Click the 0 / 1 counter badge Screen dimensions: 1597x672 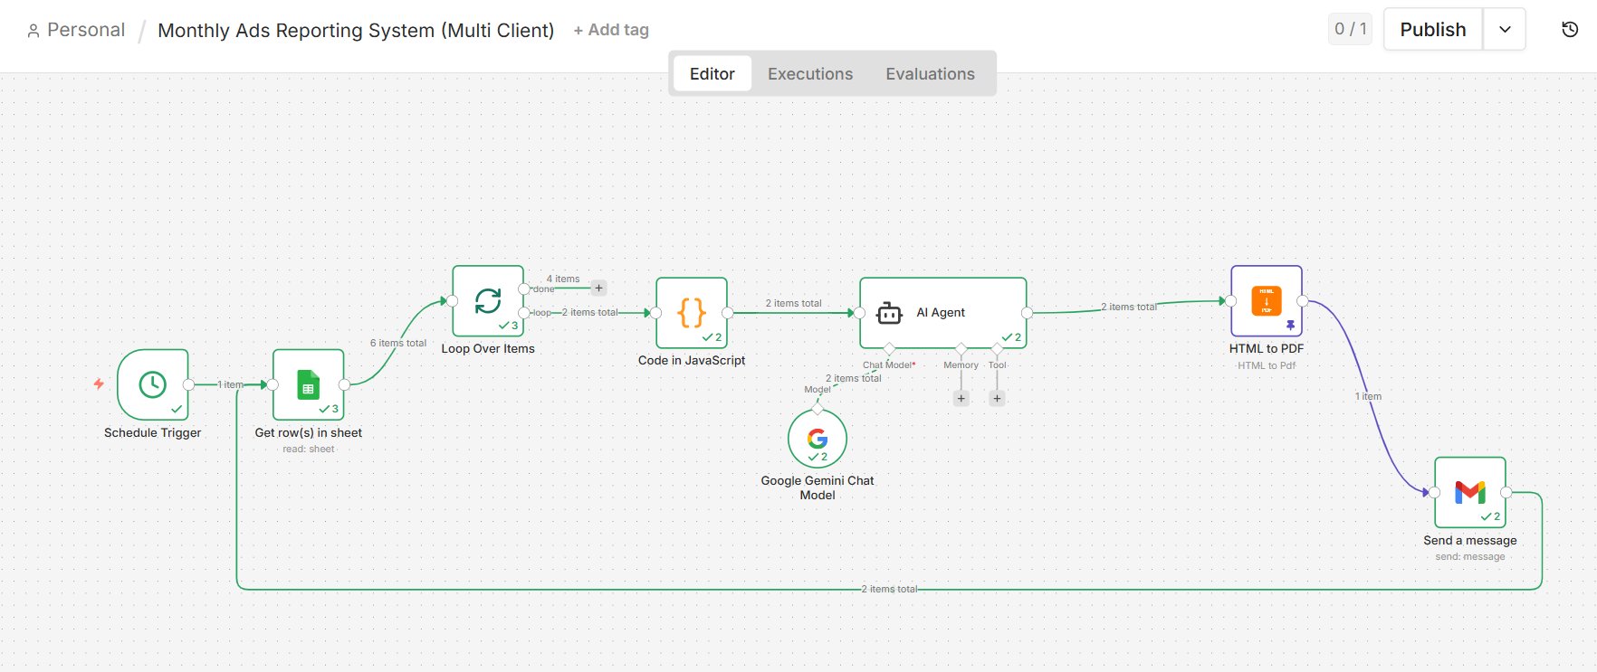1351,29
